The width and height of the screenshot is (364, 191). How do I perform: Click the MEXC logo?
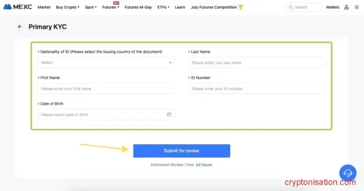18,7
